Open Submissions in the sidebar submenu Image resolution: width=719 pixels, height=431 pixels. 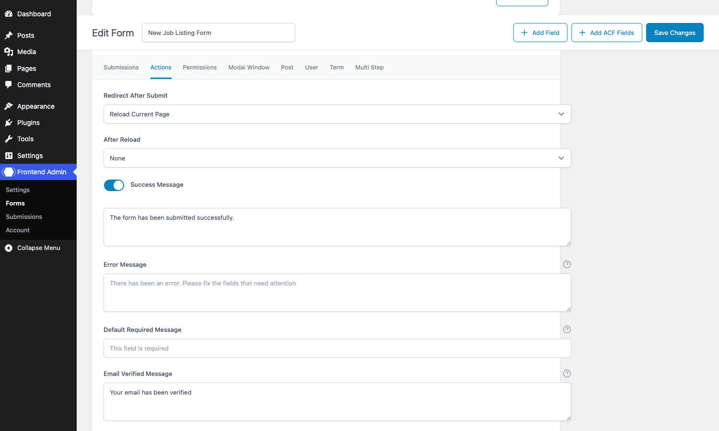[x=24, y=217]
